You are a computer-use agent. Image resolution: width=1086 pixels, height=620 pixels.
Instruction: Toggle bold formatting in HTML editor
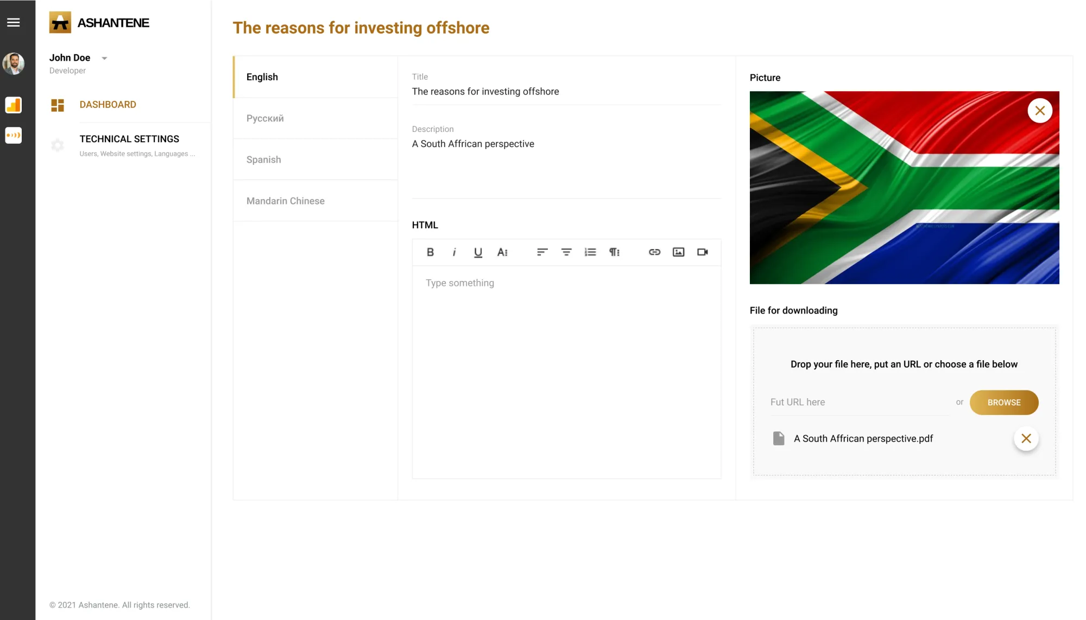tap(430, 252)
